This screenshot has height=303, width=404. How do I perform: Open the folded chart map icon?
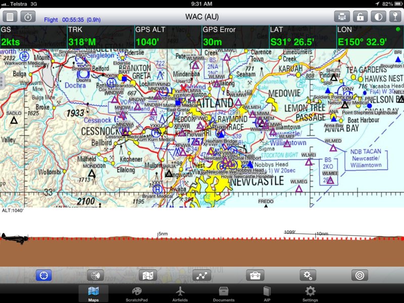point(147,275)
